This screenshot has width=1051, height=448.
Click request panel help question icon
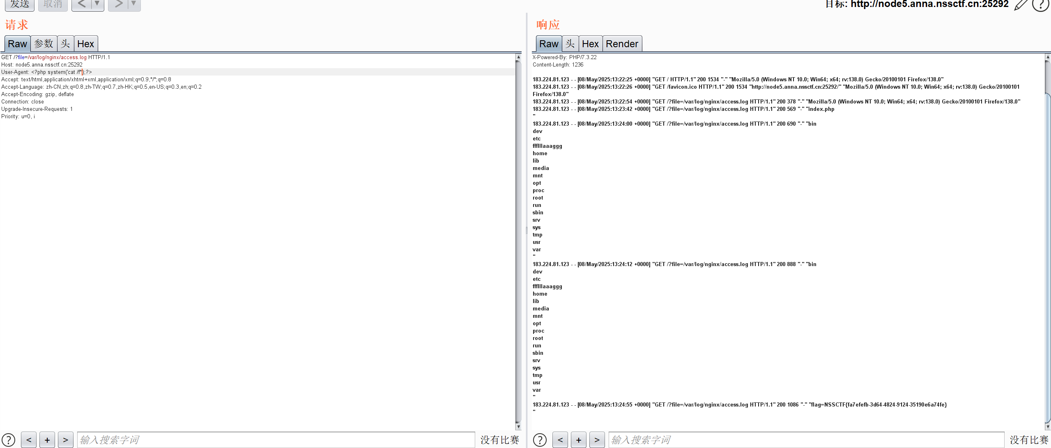9,440
